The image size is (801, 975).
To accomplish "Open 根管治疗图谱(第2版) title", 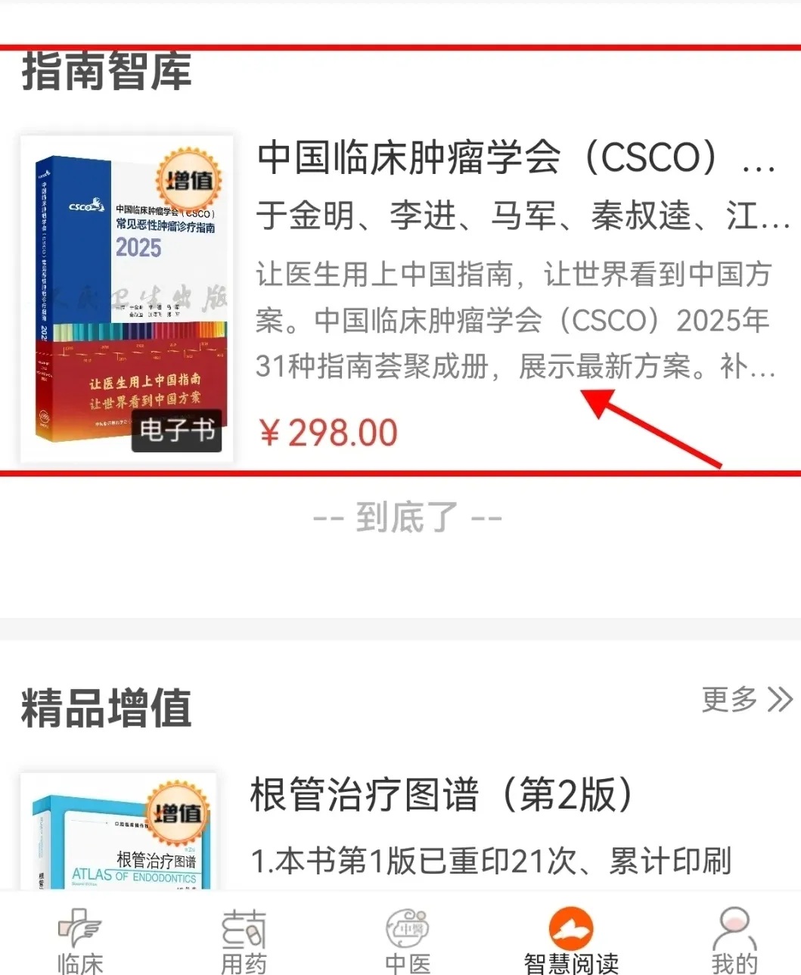I will pos(442,795).
